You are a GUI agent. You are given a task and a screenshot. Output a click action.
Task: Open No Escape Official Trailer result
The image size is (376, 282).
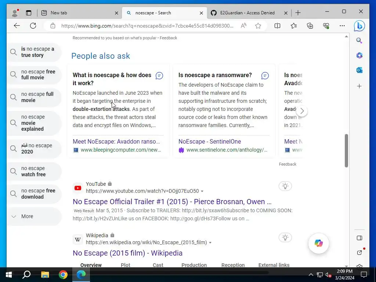click(x=172, y=202)
